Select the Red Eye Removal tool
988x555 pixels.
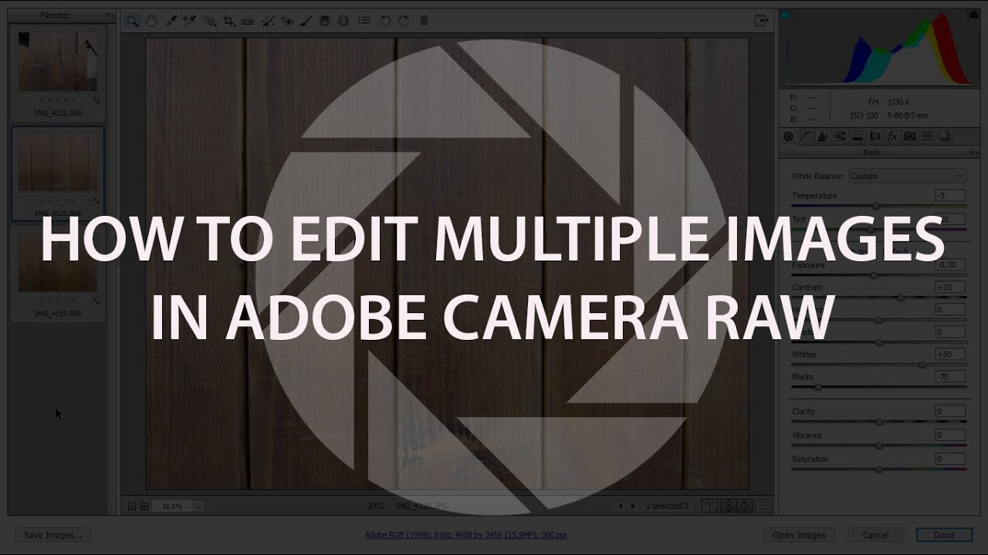[287, 21]
